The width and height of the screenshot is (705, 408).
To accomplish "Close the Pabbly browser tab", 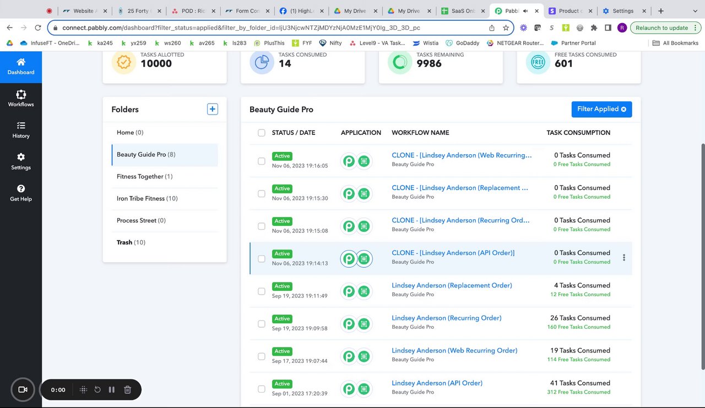I will pos(537,10).
